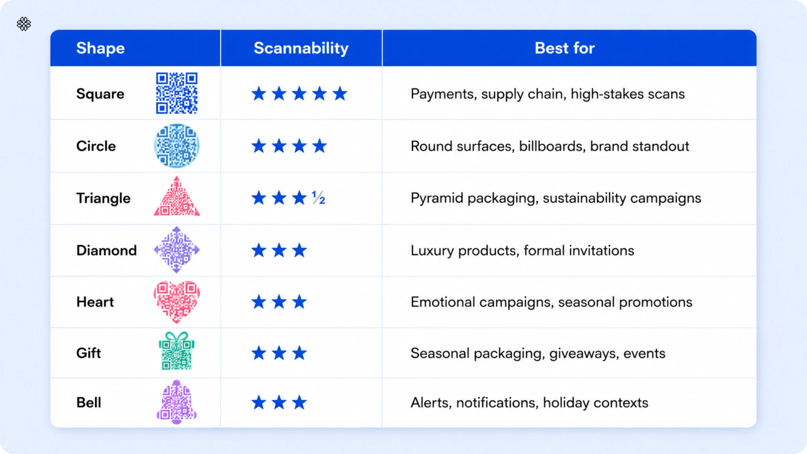
Task: Select the purple bell QR code
Action: pyautogui.click(x=177, y=402)
